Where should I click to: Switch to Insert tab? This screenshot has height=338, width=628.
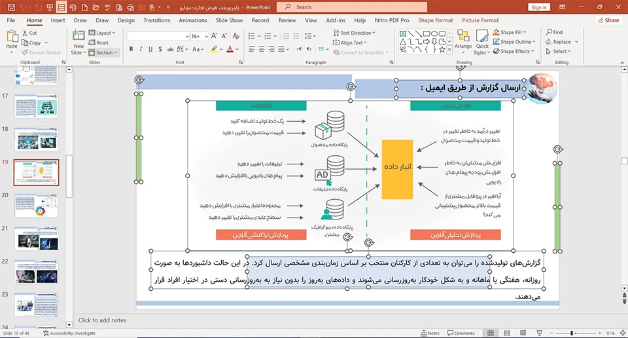point(58,20)
